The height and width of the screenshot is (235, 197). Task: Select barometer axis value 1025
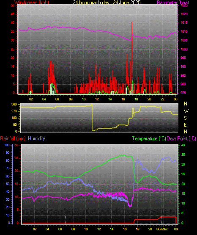184,6
